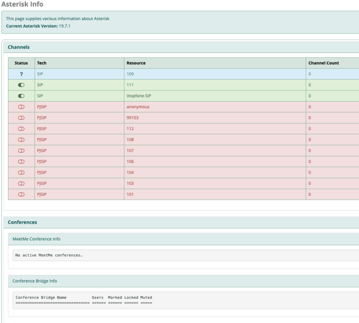Click the red status icon for PJSIP 112
Image resolution: width=359 pixels, height=323 pixels.
point(22,129)
